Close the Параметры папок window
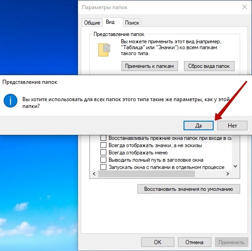Viewport: 252px width, 251px height. (245, 7)
